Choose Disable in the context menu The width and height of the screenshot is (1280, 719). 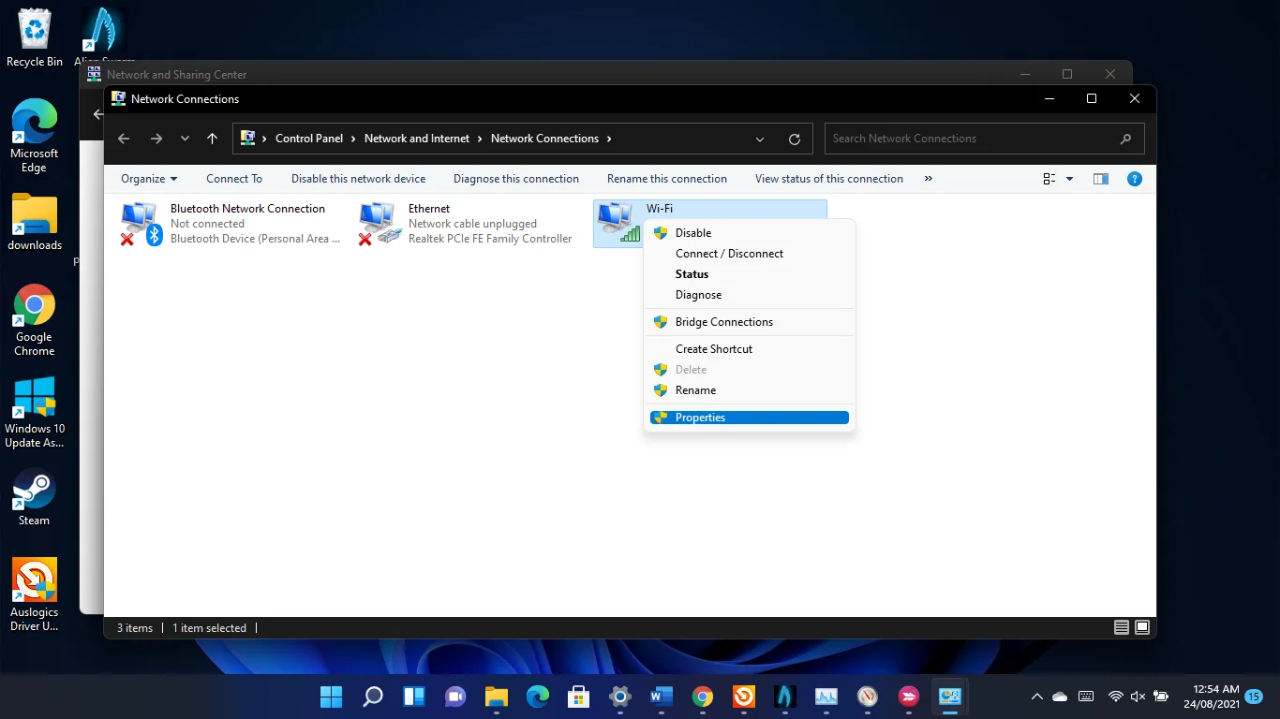(x=750, y=233)
